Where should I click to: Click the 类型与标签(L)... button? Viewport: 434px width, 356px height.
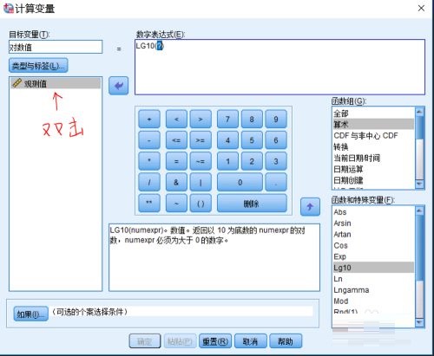coord(38,65)
